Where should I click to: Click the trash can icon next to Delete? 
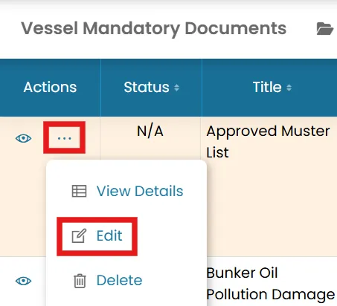click(x=80, y=281)
